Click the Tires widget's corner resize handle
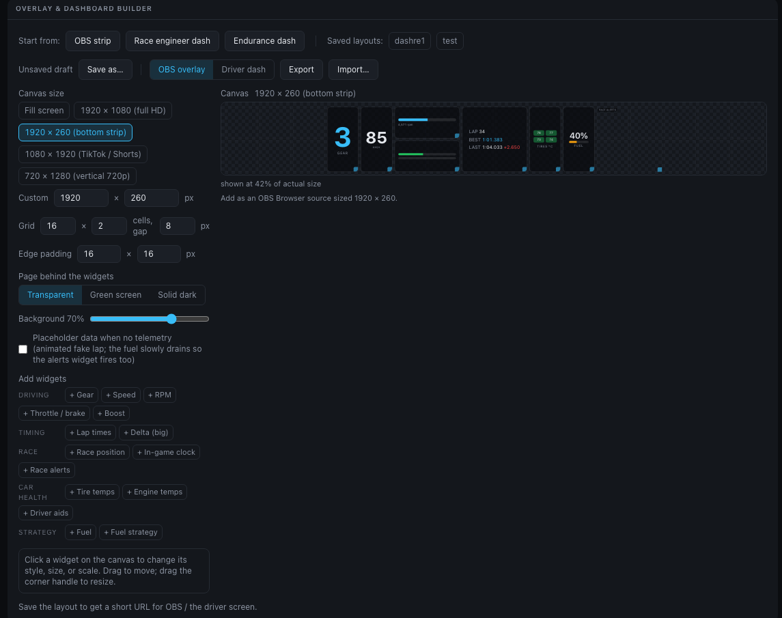782x618 pixels. coord(558,169)
